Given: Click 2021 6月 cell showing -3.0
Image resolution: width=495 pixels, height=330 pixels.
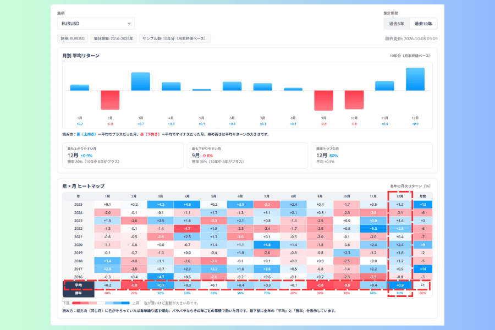Looking at the screenshot, I should (x=240, y=237).
